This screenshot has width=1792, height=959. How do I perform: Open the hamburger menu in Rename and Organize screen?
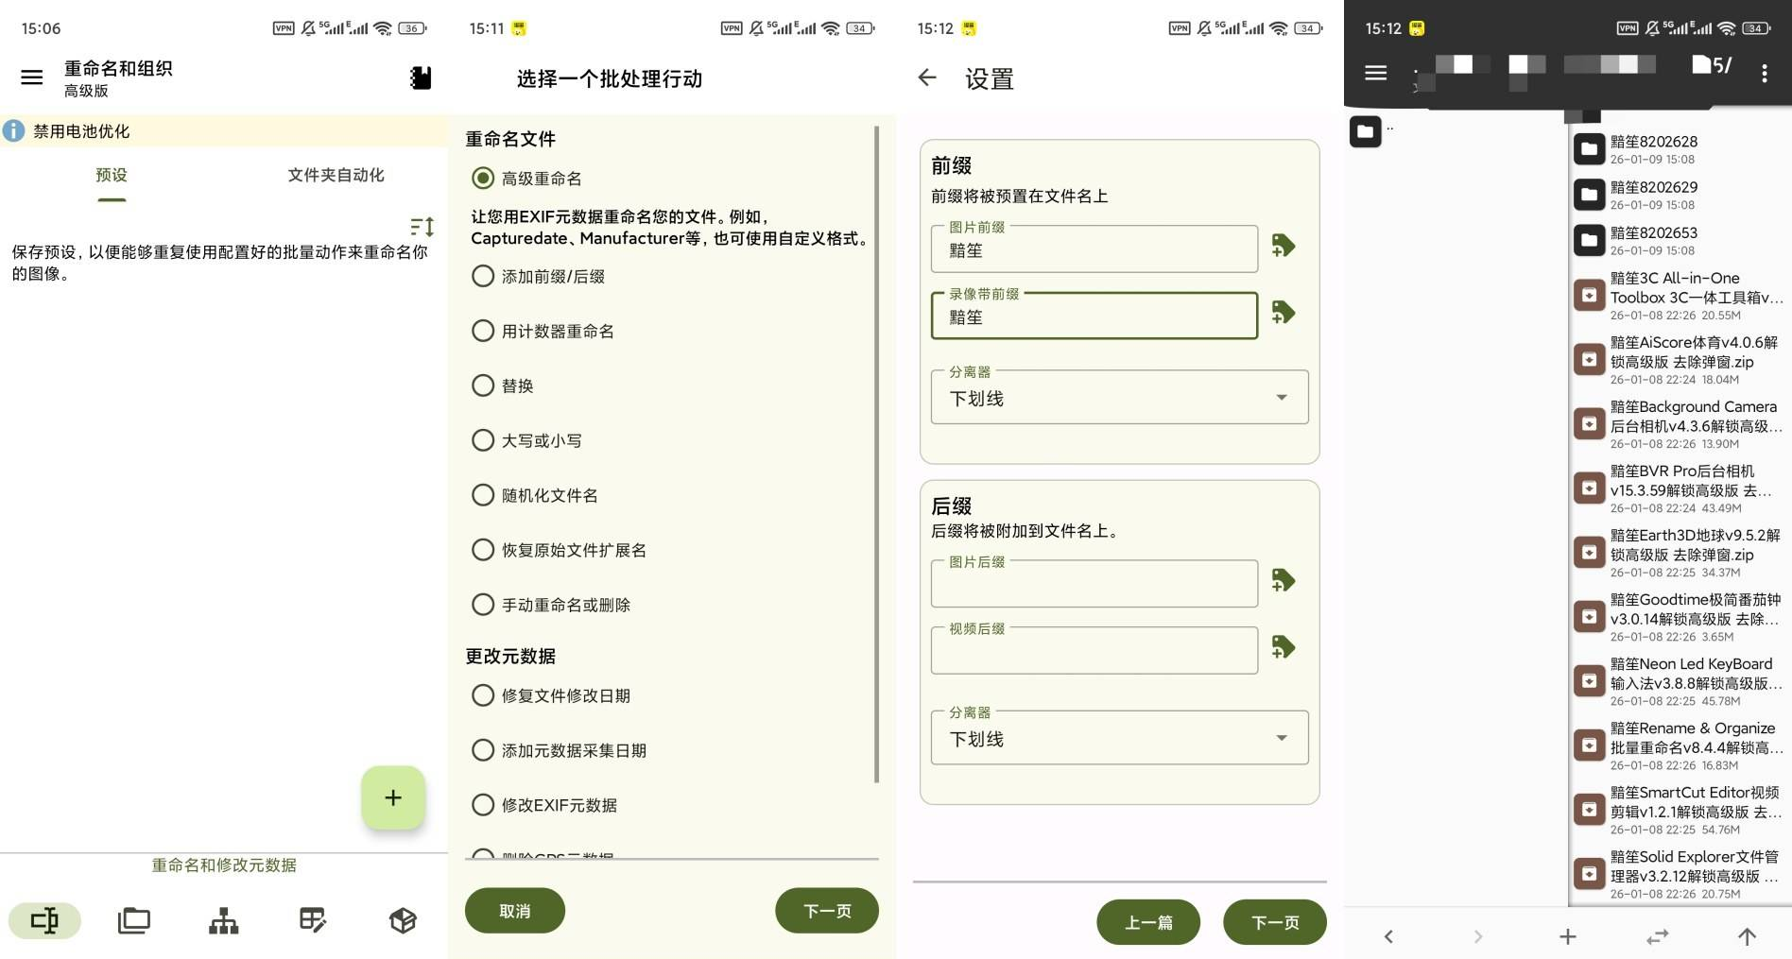click(x=32, y=77)
